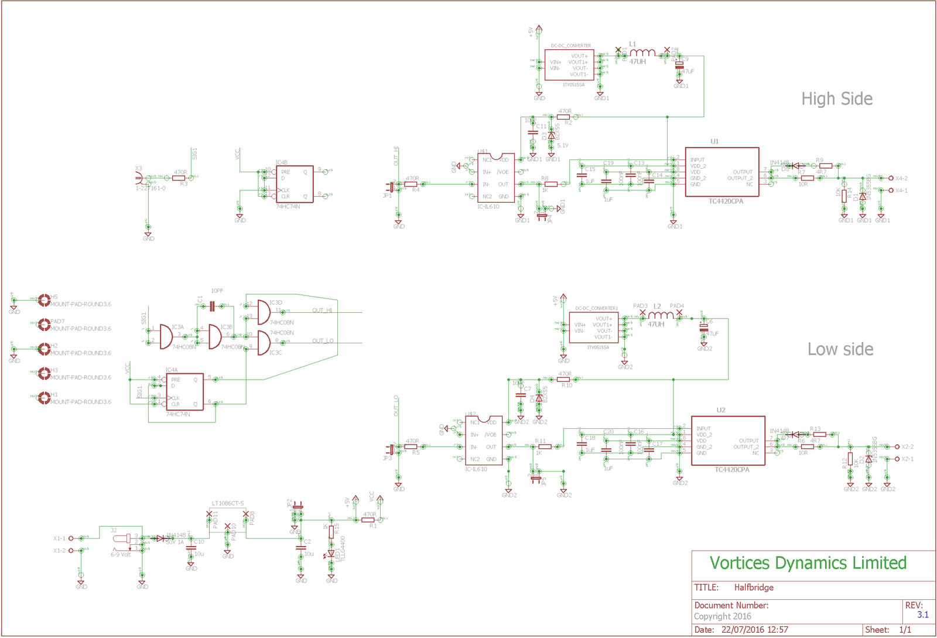The height and width of the screenshot is (638, 937).
Task: Select the IC4B 74HC74N flip-flop
Action: tap(295, 185)
